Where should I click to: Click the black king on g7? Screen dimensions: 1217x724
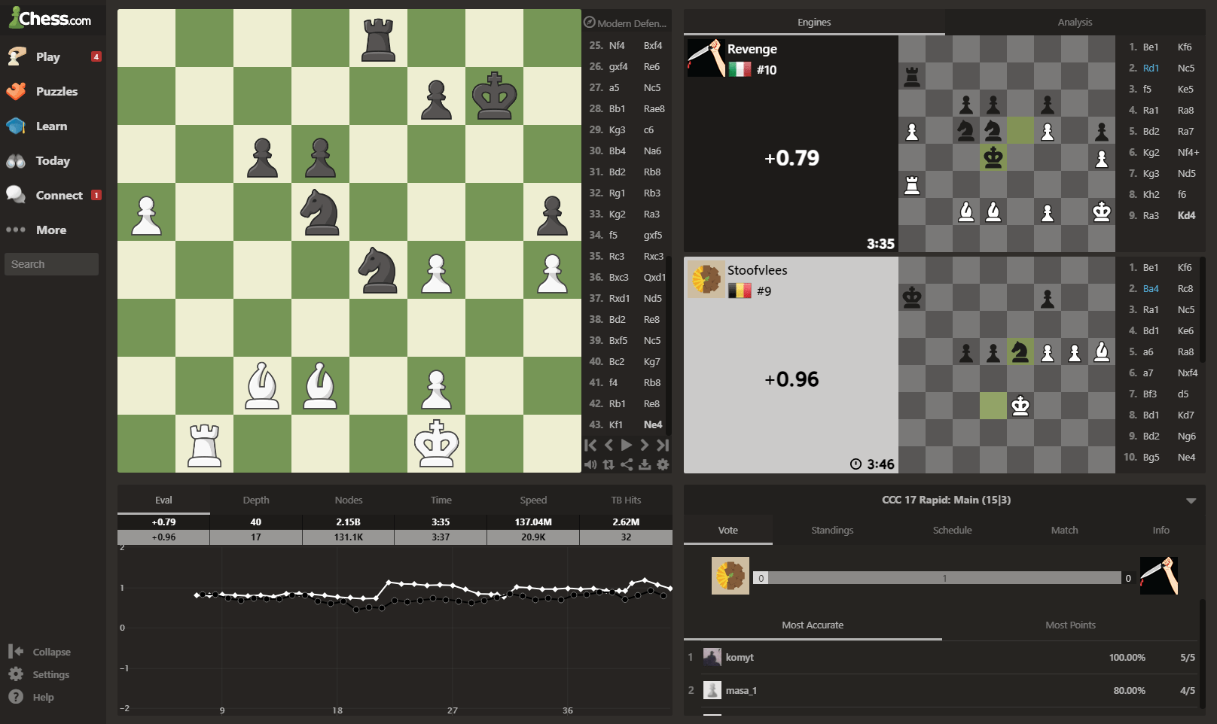pyautogui.click(x=494, y=96)
